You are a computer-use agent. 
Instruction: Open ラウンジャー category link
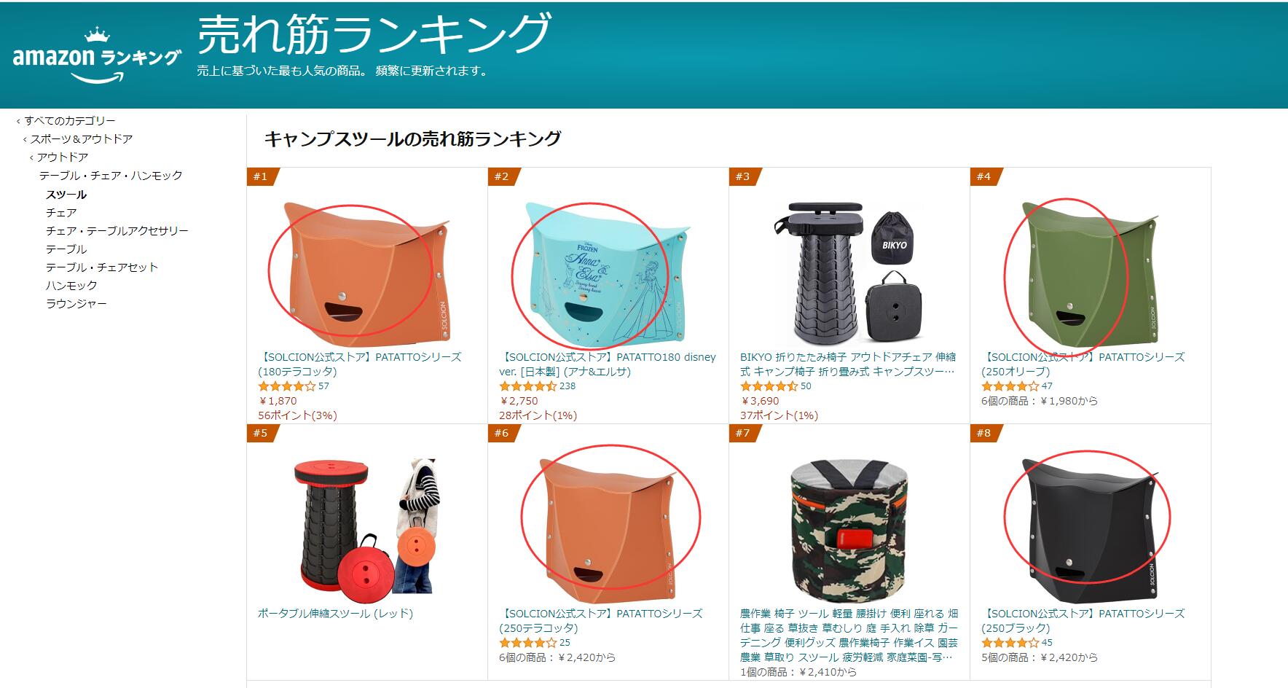click(x=76, y=304)
